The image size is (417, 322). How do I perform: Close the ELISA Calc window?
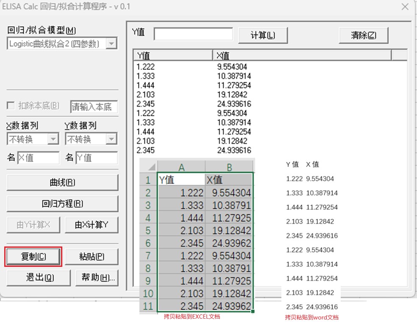point(405,7)
